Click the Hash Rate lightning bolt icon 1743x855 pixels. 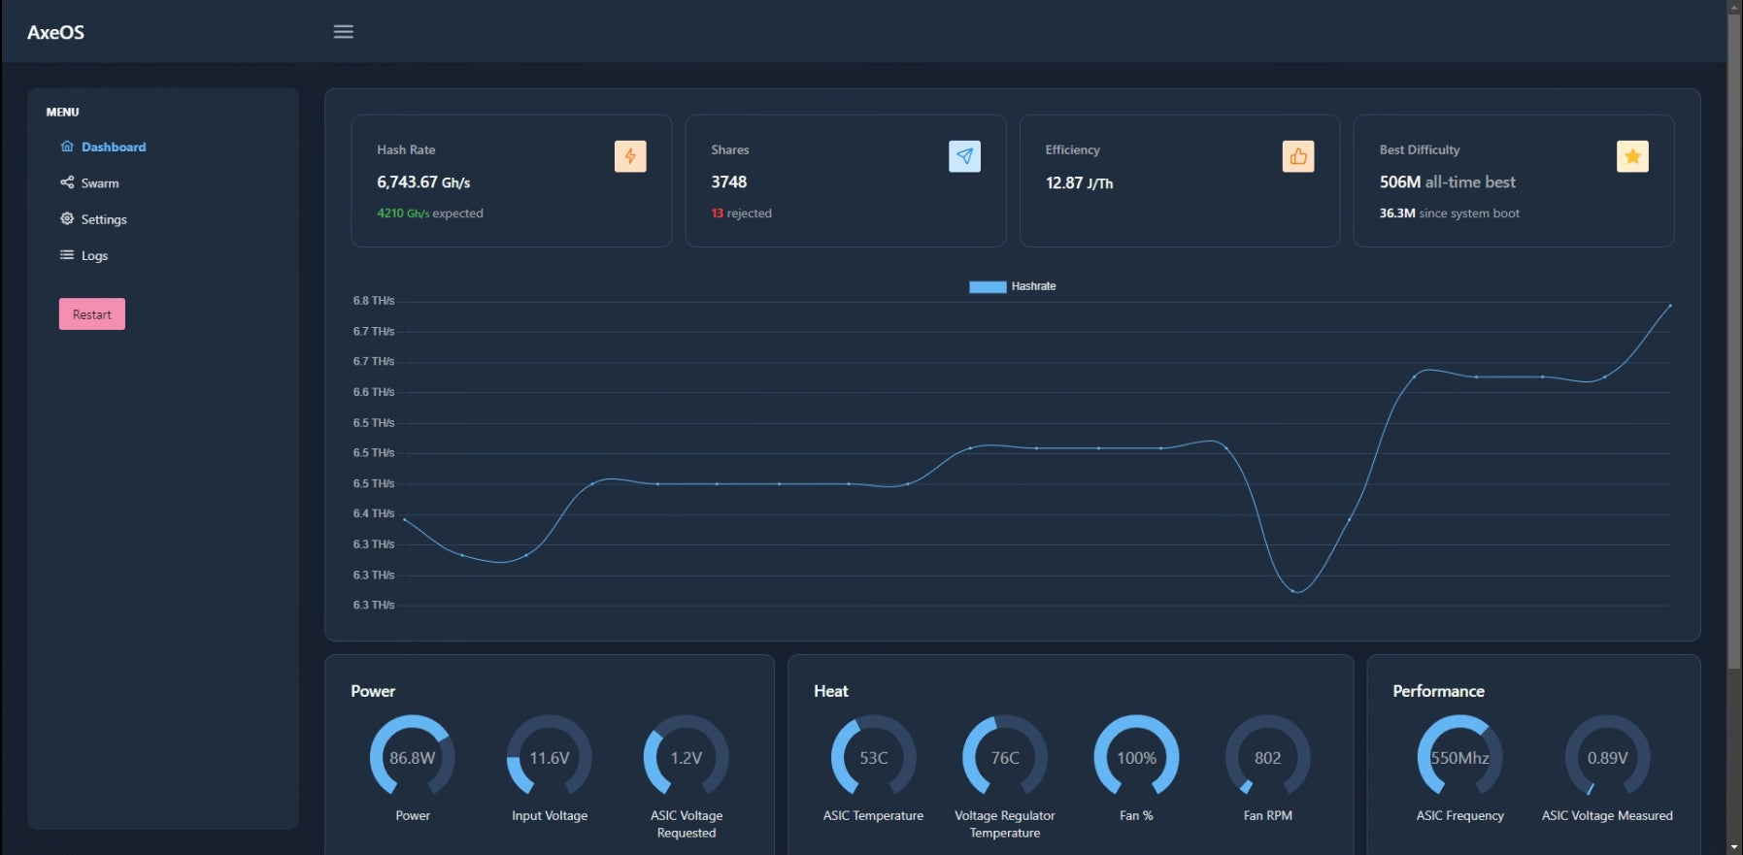[x=630, y=156]
